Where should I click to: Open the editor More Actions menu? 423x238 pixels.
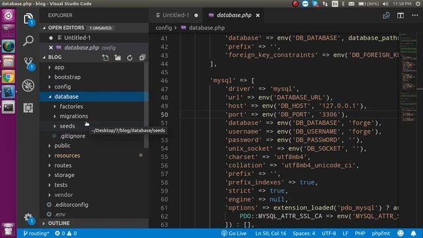415,15
